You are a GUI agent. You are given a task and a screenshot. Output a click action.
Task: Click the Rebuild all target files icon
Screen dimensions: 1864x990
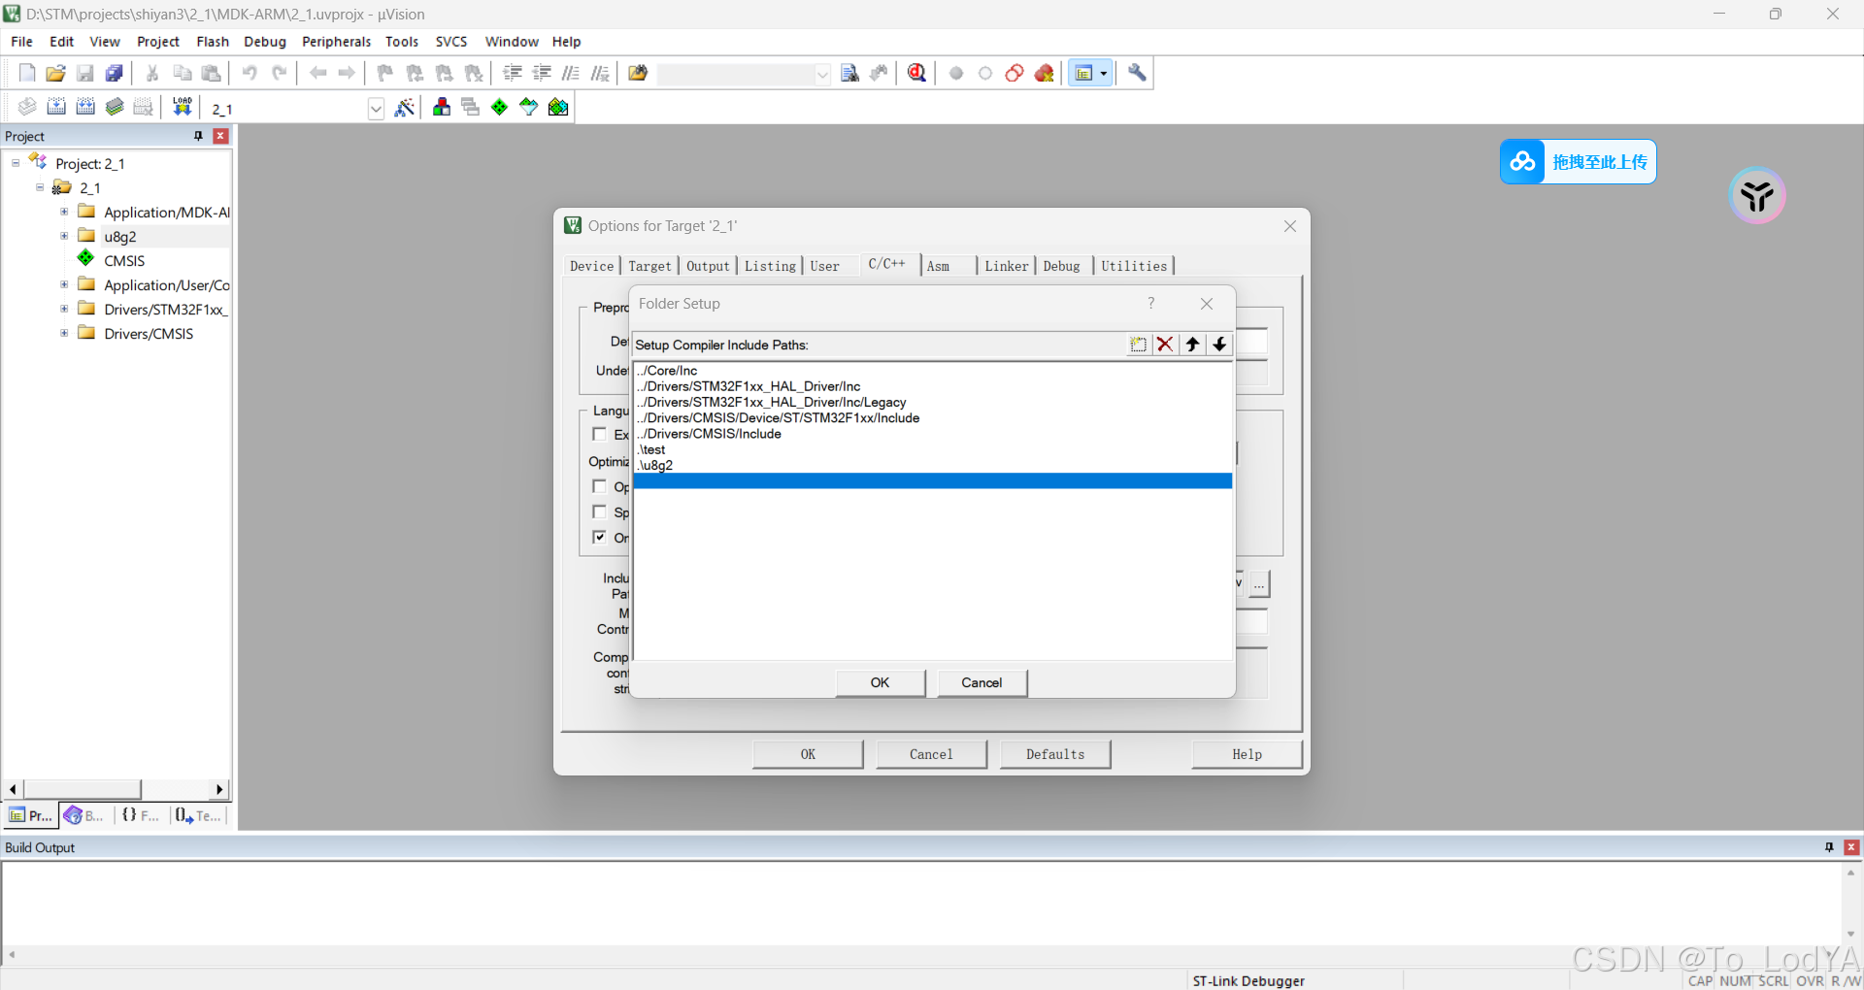point(85,107)
